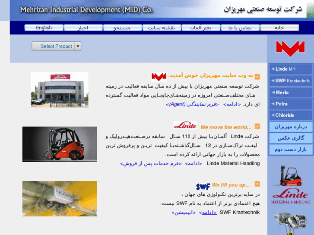Click the Linde Material Handling sidebar logo
Screen dimensions: 314x235
click(291, 196)
